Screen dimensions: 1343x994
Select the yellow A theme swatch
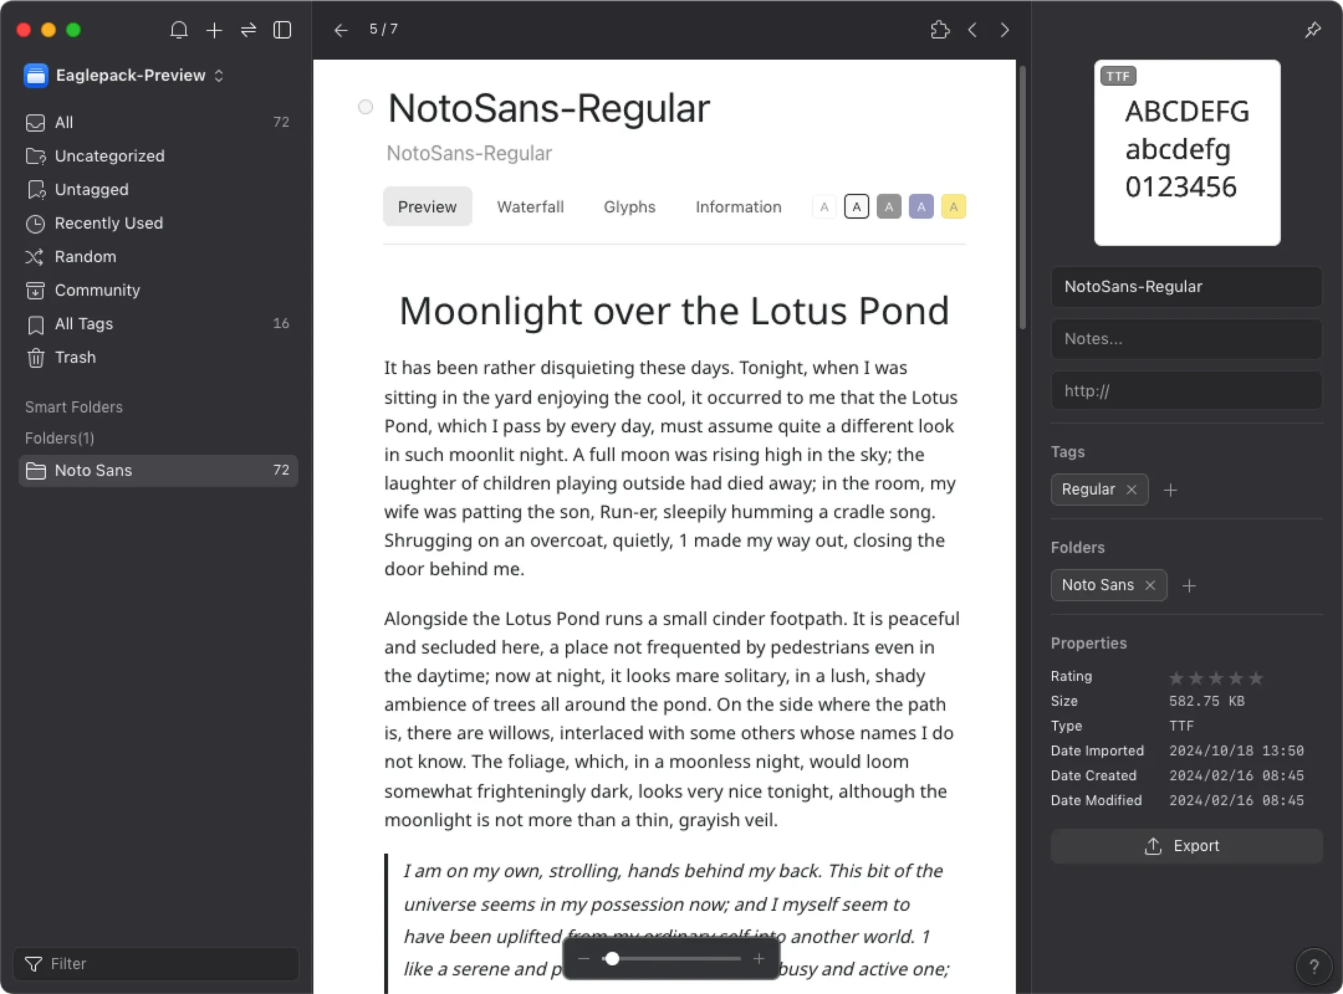953,206
